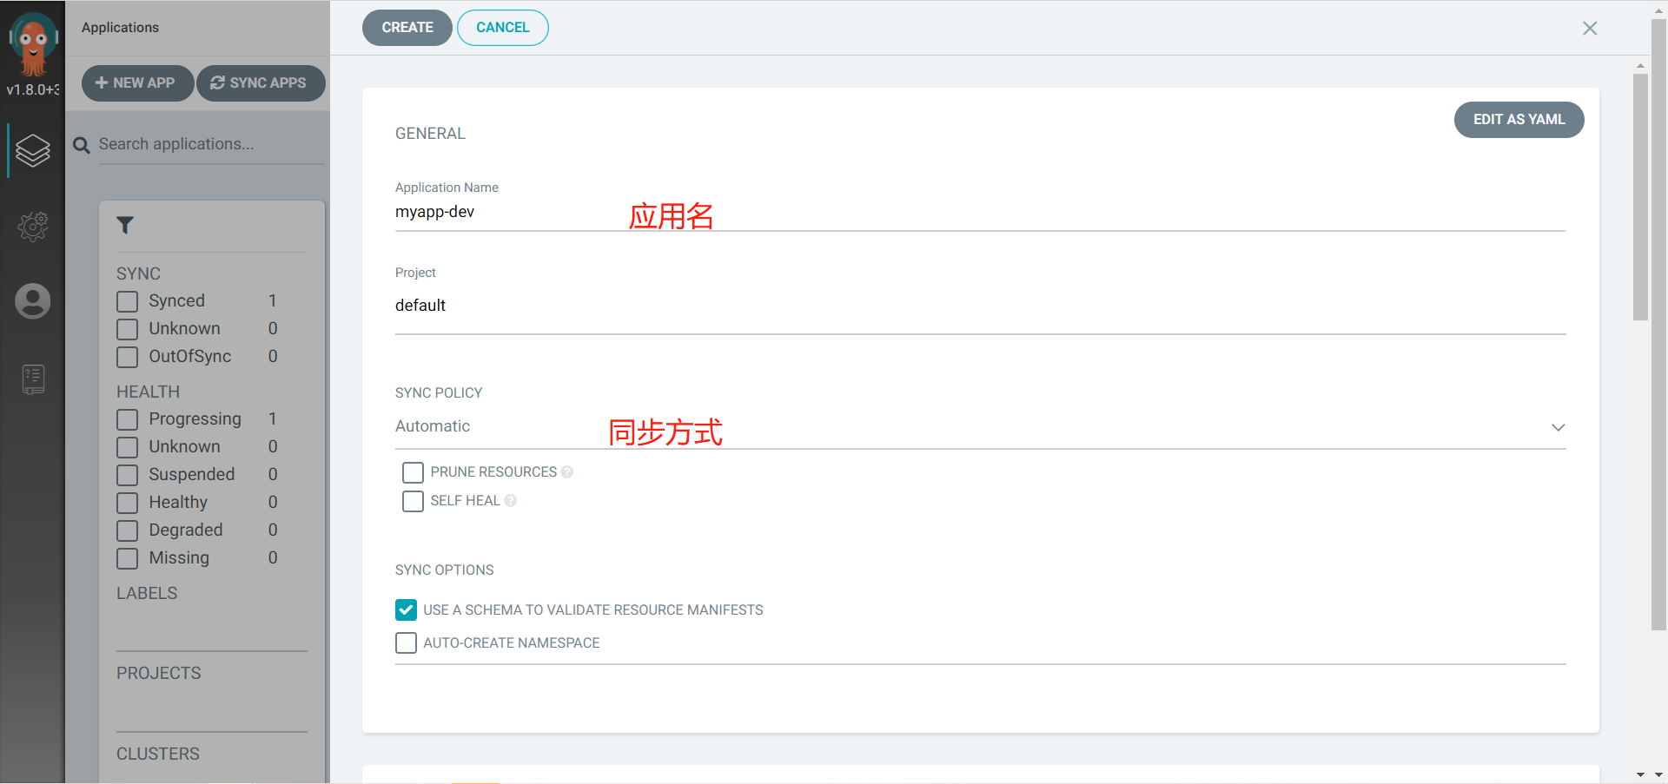Enable the Self Heal checkbox
The width and height of the screenshot is (1668, 784).
[413, 501]
